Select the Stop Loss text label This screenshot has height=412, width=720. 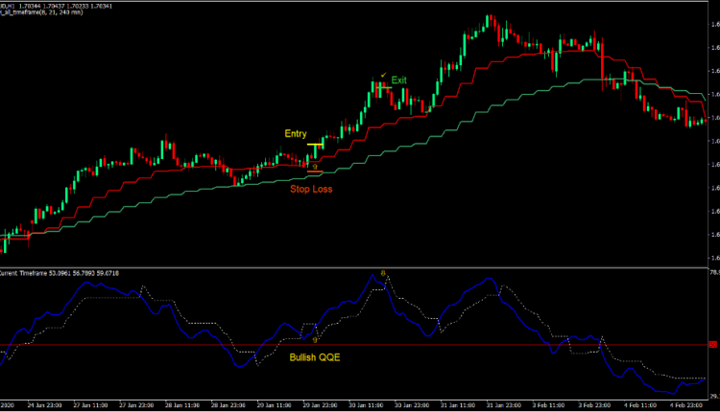tap(312, 189)
